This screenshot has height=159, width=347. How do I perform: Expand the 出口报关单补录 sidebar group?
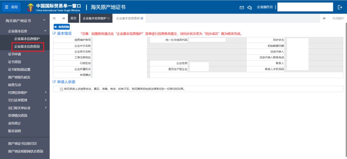tap(25, 108)
